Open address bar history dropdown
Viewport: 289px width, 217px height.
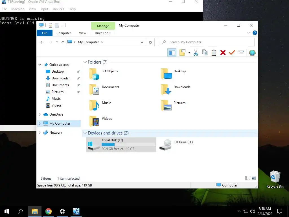(142, 42)
